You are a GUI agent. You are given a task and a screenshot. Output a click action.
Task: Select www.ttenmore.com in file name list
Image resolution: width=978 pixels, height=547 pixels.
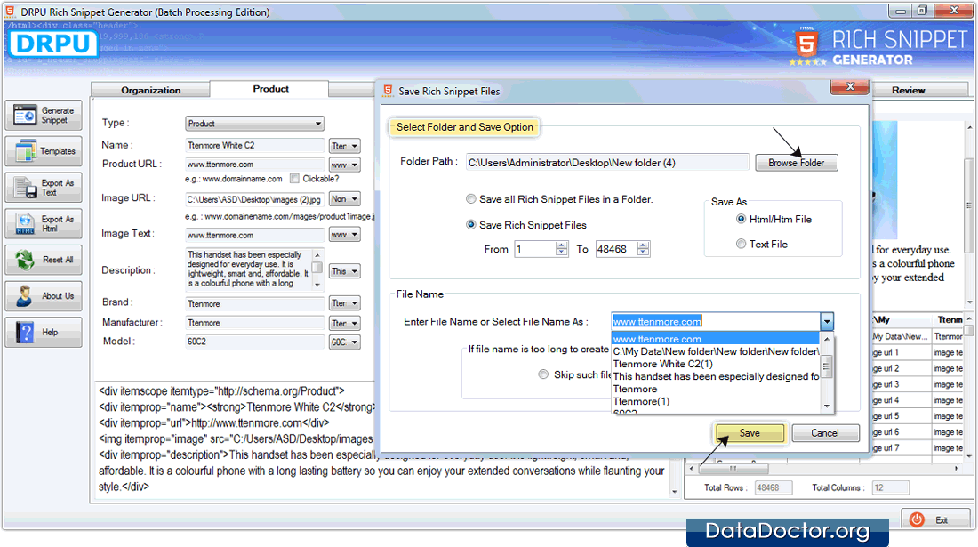coord(716,339)
